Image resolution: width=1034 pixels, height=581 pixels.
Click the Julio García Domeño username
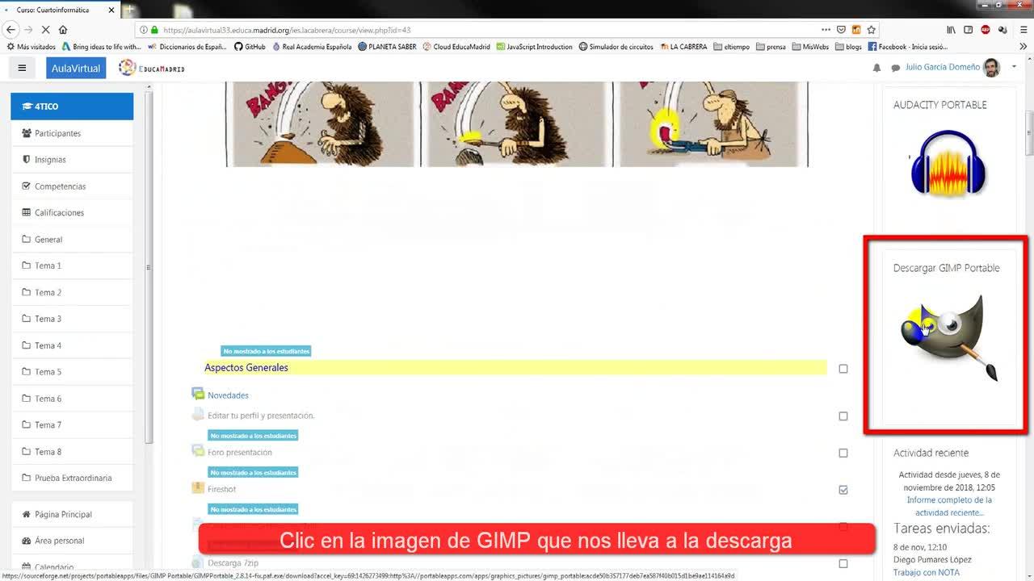[x=943, y=67]
